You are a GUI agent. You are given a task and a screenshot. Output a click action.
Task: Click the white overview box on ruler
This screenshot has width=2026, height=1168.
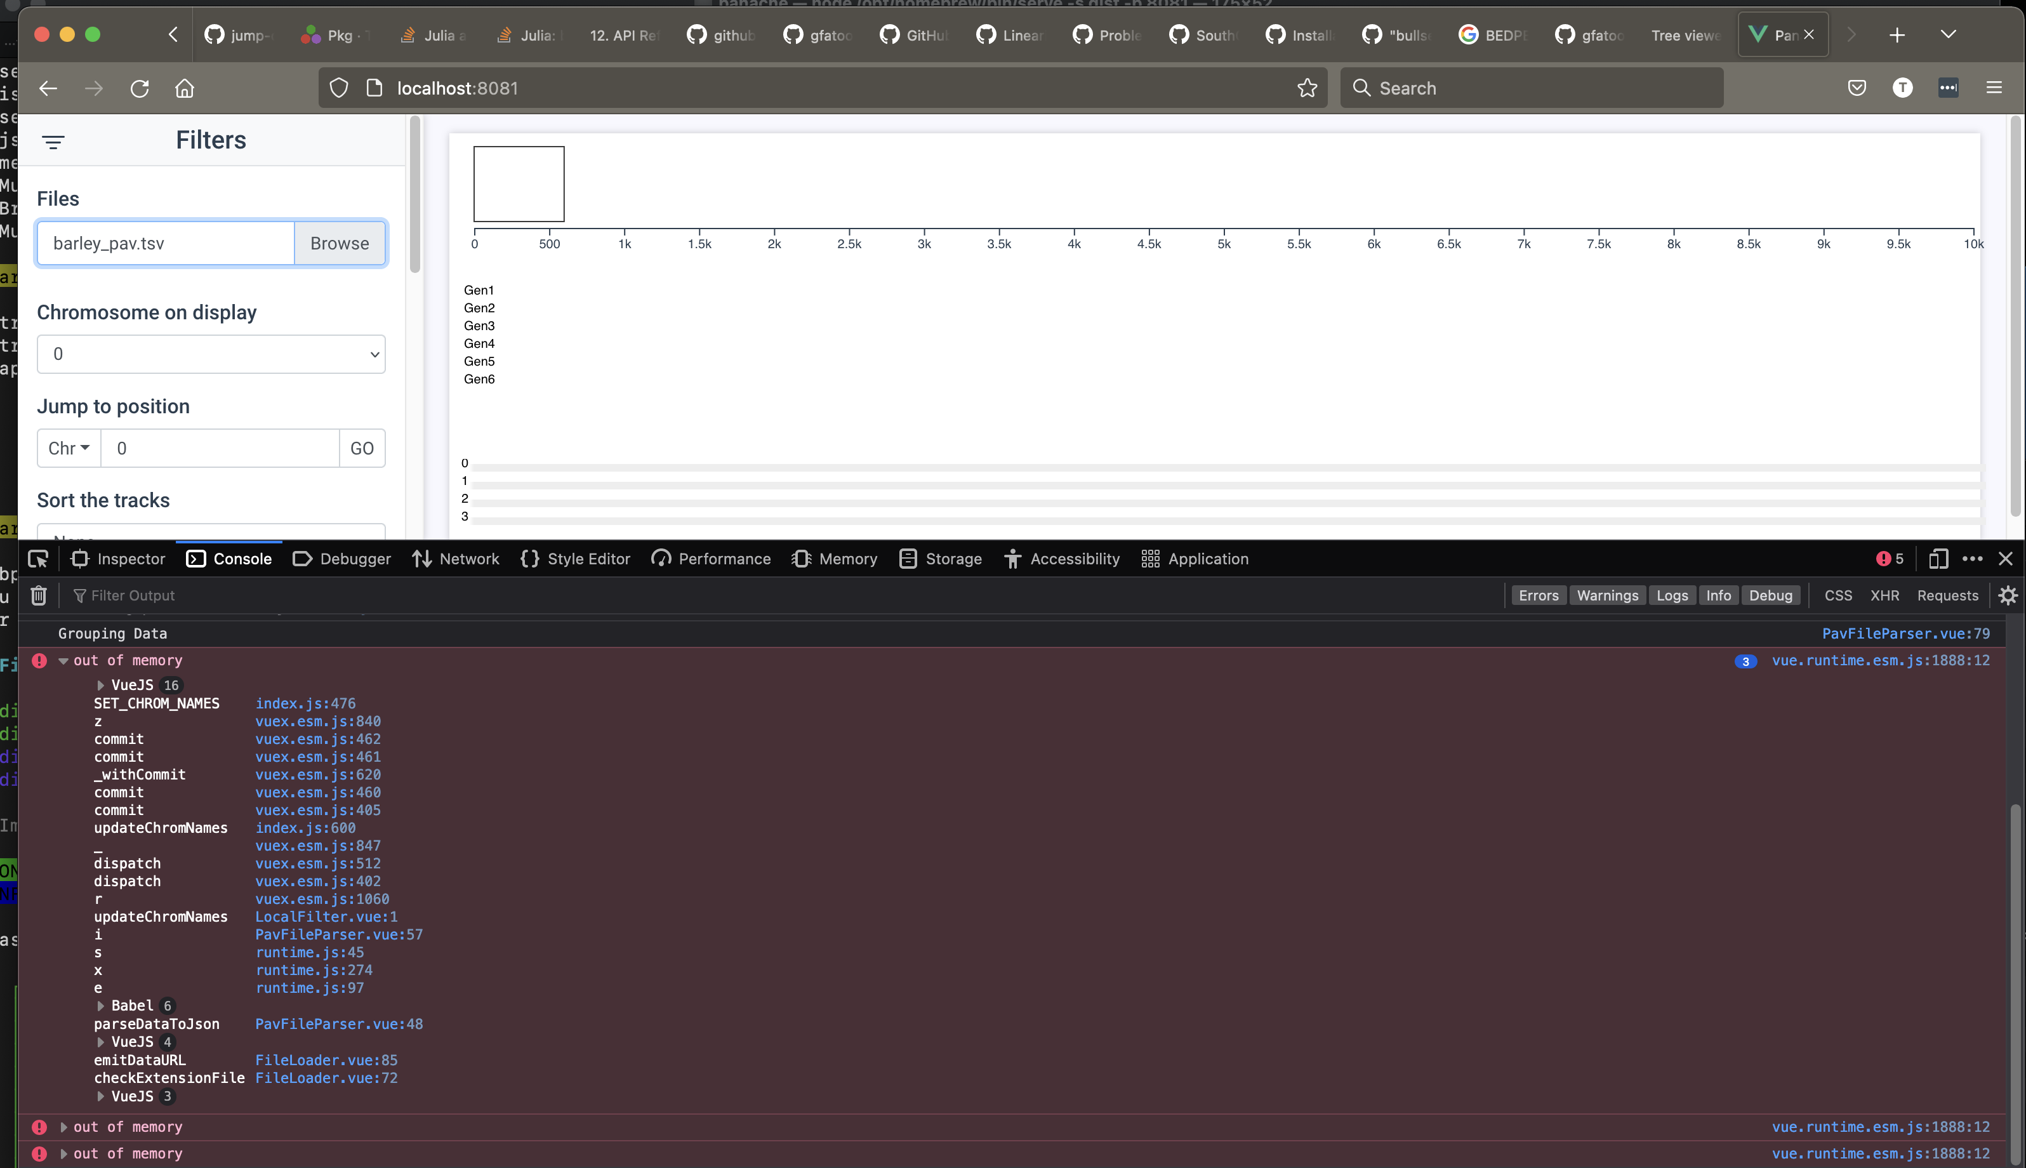coord(519,183)
